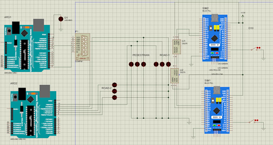Click the U2 reference label
The width and height of the screenshot is (273, 145).
[181, 70]
